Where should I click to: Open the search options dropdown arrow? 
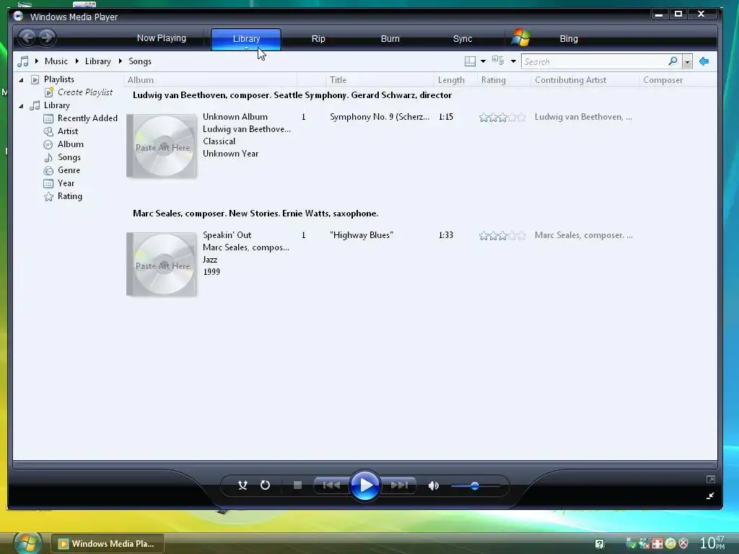687,62
